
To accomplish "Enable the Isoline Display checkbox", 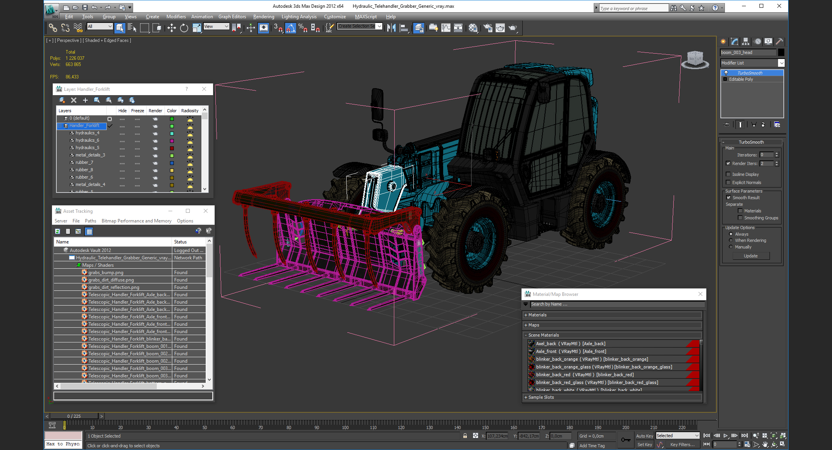I will click(728, 174).
